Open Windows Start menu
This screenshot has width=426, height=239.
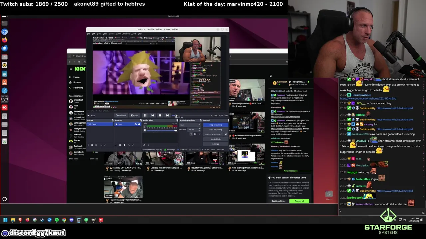click(x=5, y=220)
